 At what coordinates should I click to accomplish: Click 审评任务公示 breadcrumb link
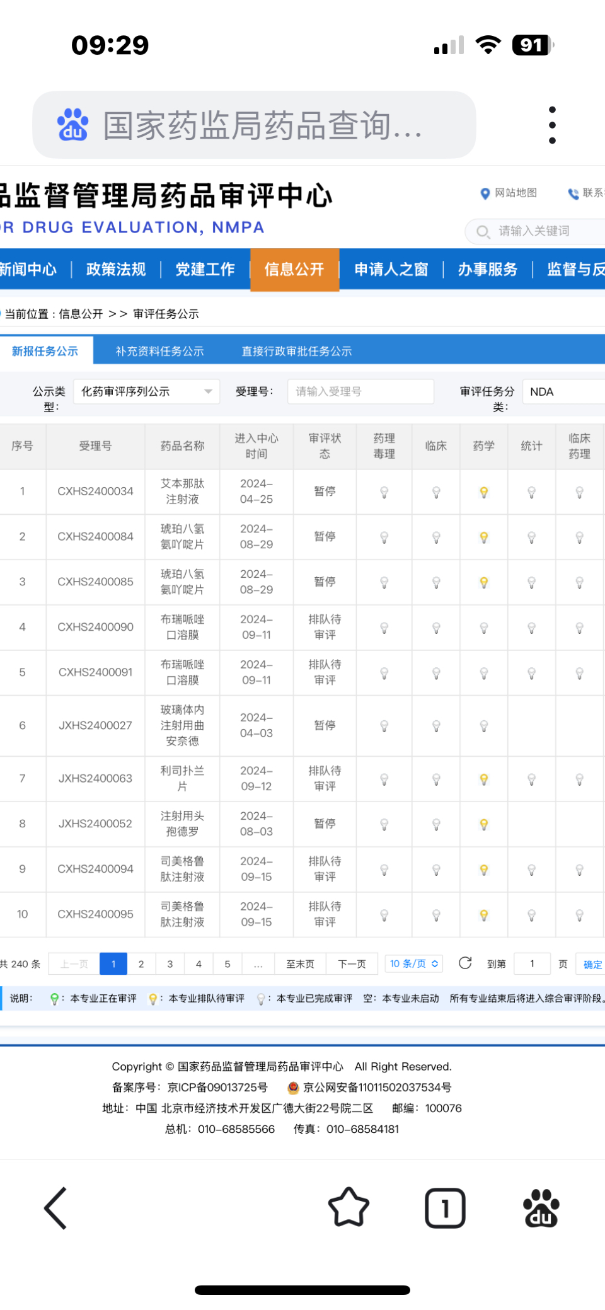coord(166,314)
